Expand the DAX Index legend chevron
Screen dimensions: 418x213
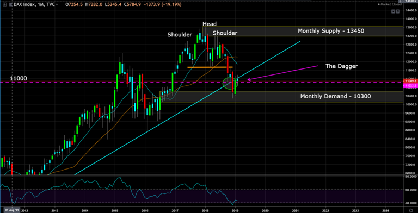click(x=57, y=4)
